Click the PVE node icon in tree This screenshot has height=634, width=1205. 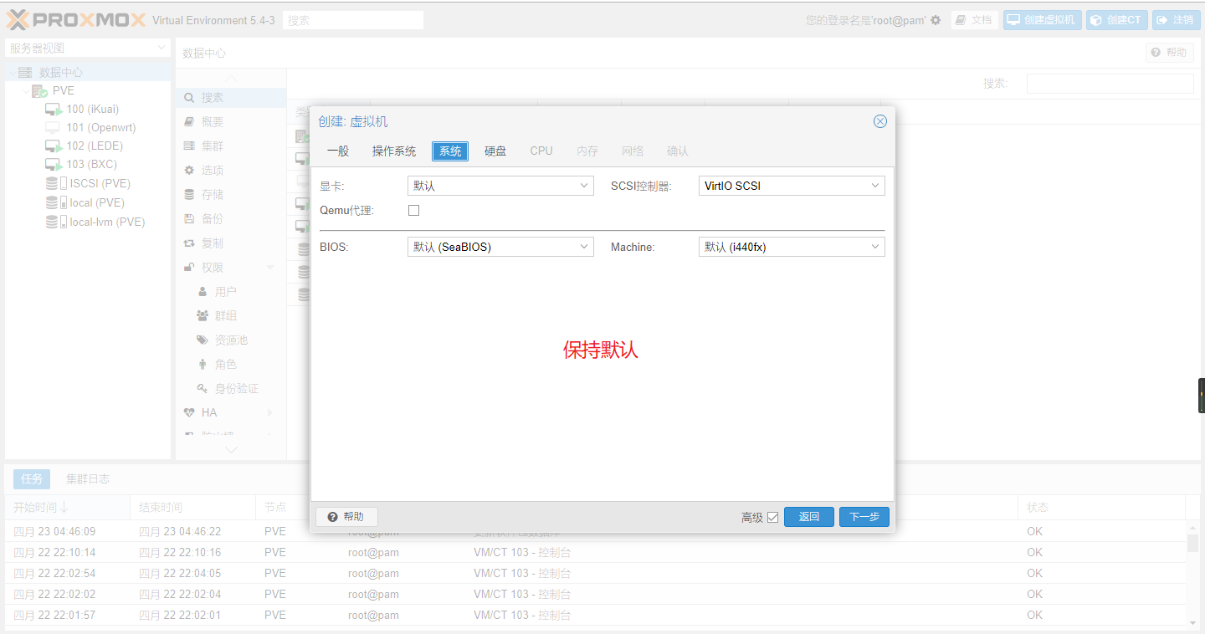click(39, 91)
